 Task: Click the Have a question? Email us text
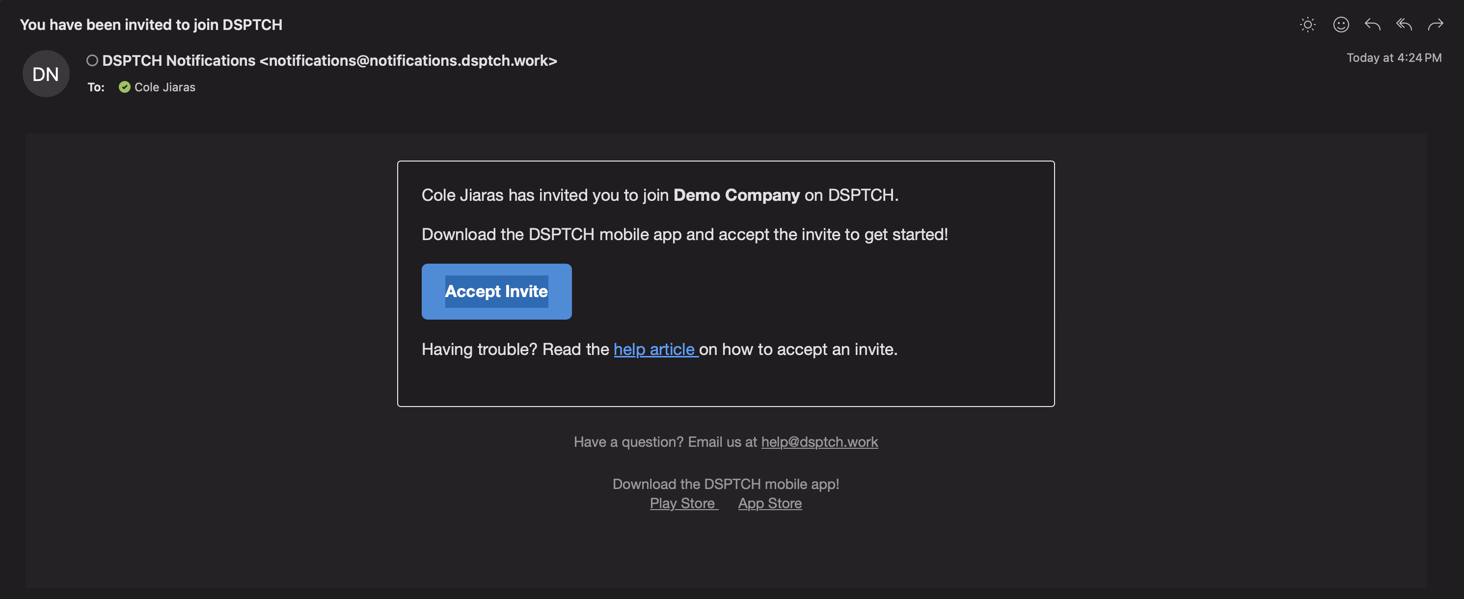[665, 441]
